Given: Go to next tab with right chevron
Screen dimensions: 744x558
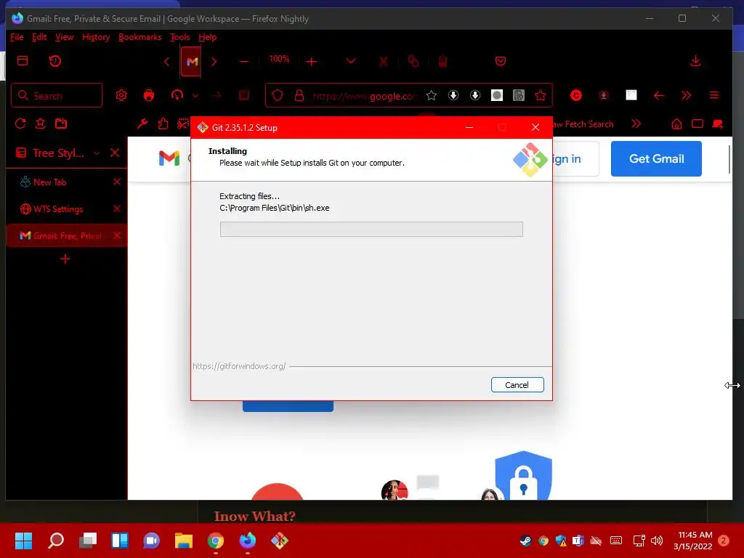Looking at the screenshot, I should click(x=214, y=62).
